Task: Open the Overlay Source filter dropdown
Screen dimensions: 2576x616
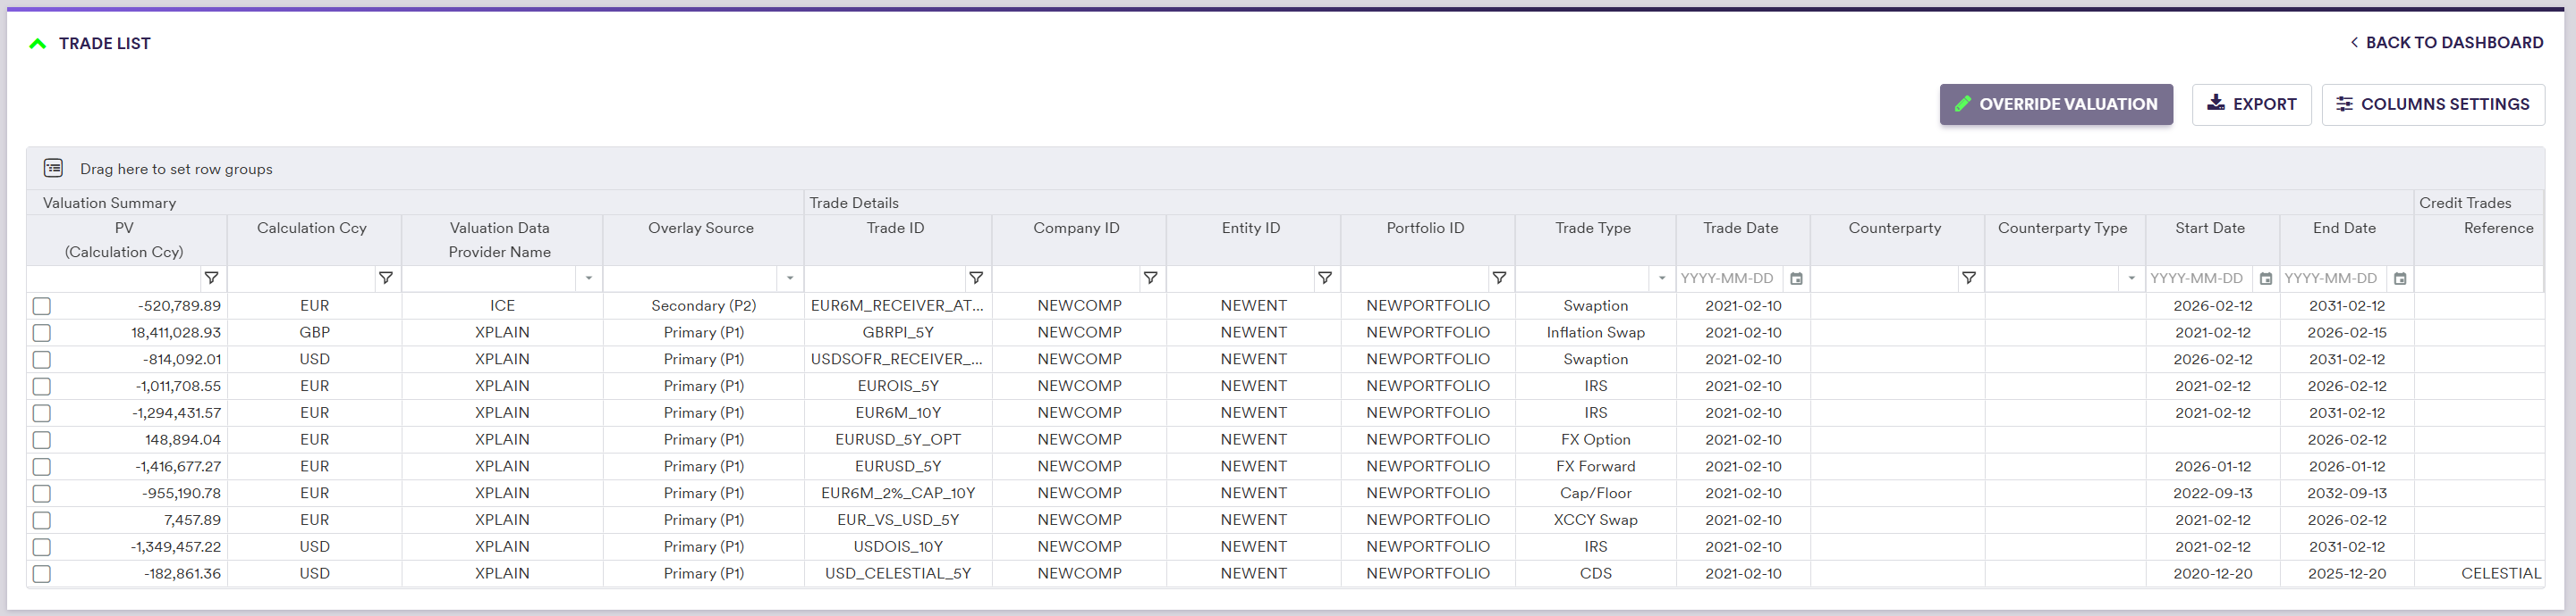Action: coord(790,279)
